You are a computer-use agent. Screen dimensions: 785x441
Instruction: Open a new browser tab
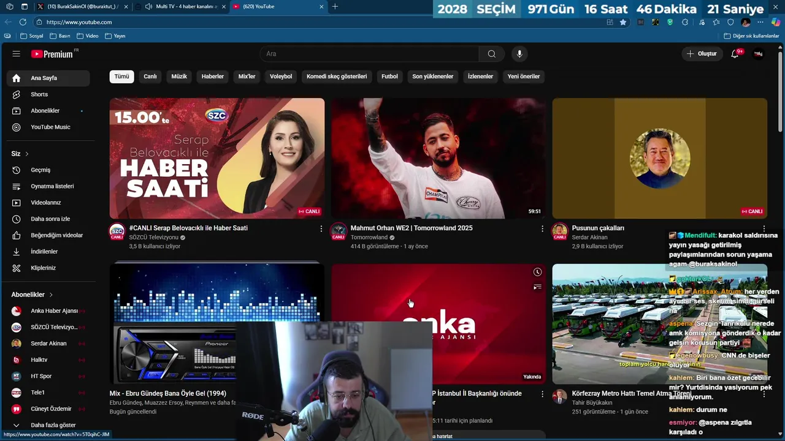(335, 7)
